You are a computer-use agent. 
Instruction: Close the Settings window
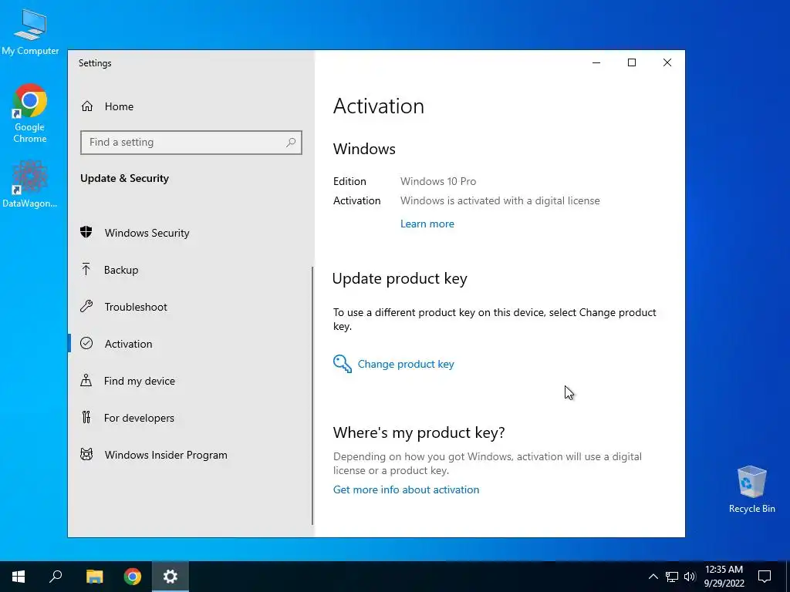(667, 62)
